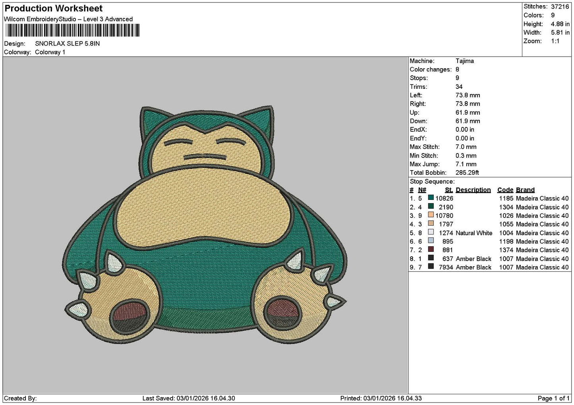The image size is (574, 405).
Task: Click stitch count 10826 in stop sequence
Action: point(444,198)
